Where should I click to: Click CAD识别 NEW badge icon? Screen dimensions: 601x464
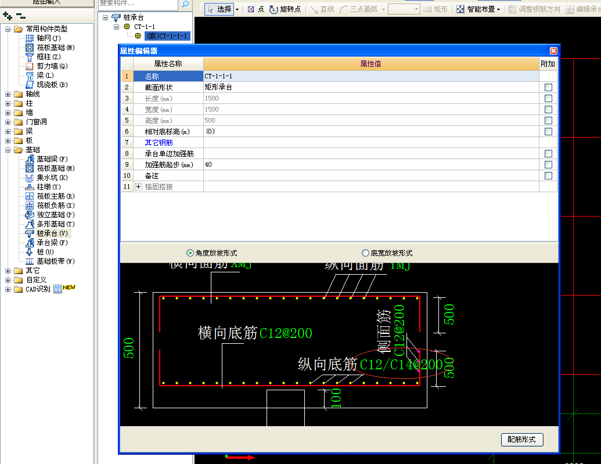(64, 289)
